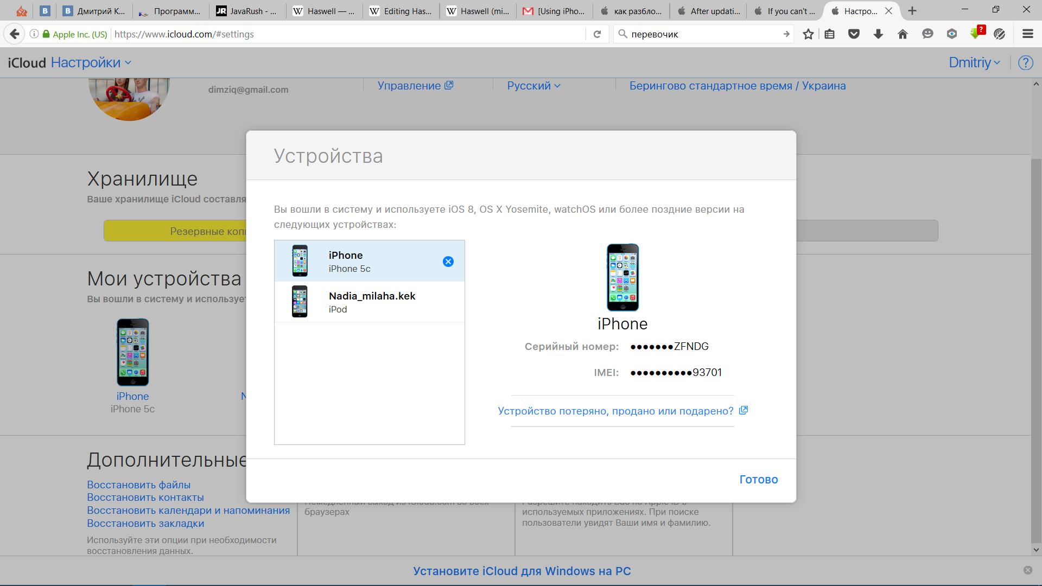
Task: Open the Firefox hamburger menu
Action: tap(1027, 34)
